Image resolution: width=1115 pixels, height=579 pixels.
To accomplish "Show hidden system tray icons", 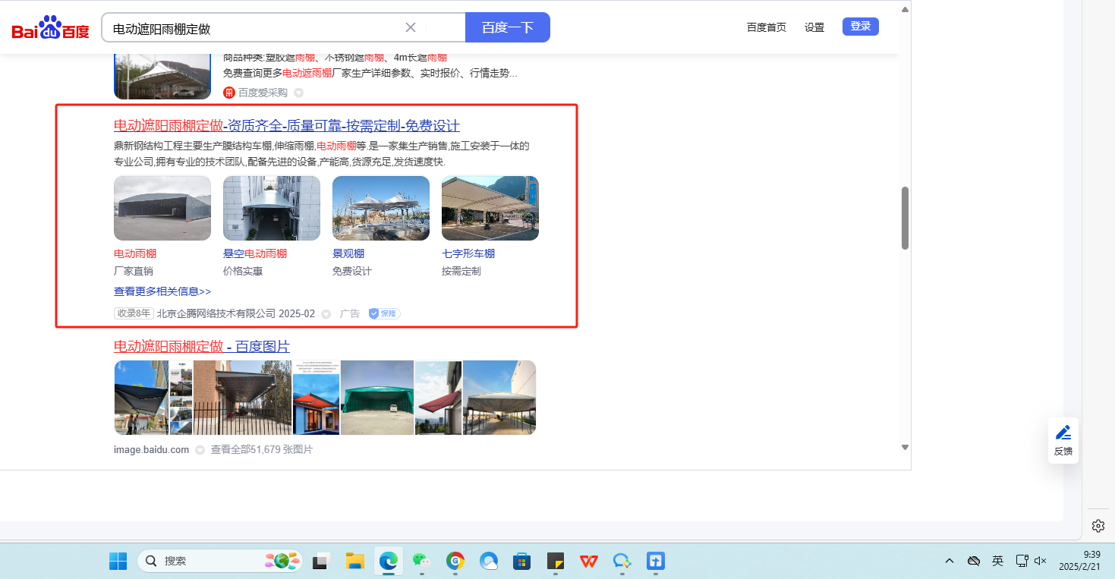I will (x=950, y=561).
